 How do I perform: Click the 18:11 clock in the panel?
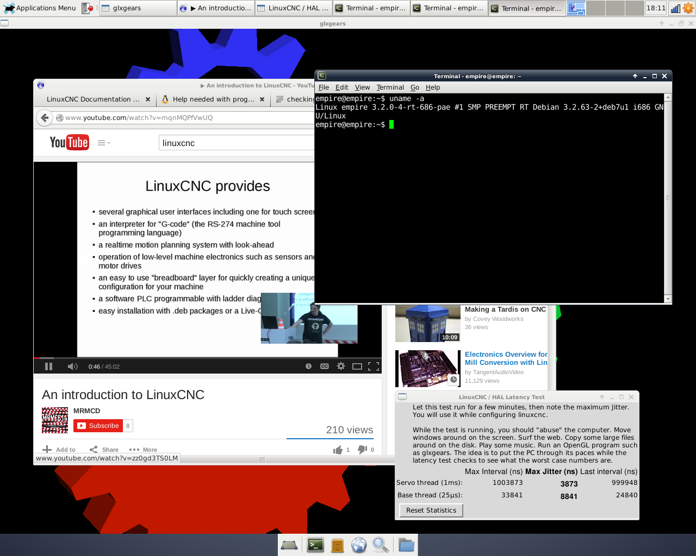pos(656,8)
